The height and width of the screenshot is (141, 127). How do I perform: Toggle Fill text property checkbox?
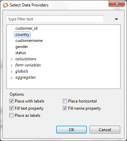click(x=11, y=108)
